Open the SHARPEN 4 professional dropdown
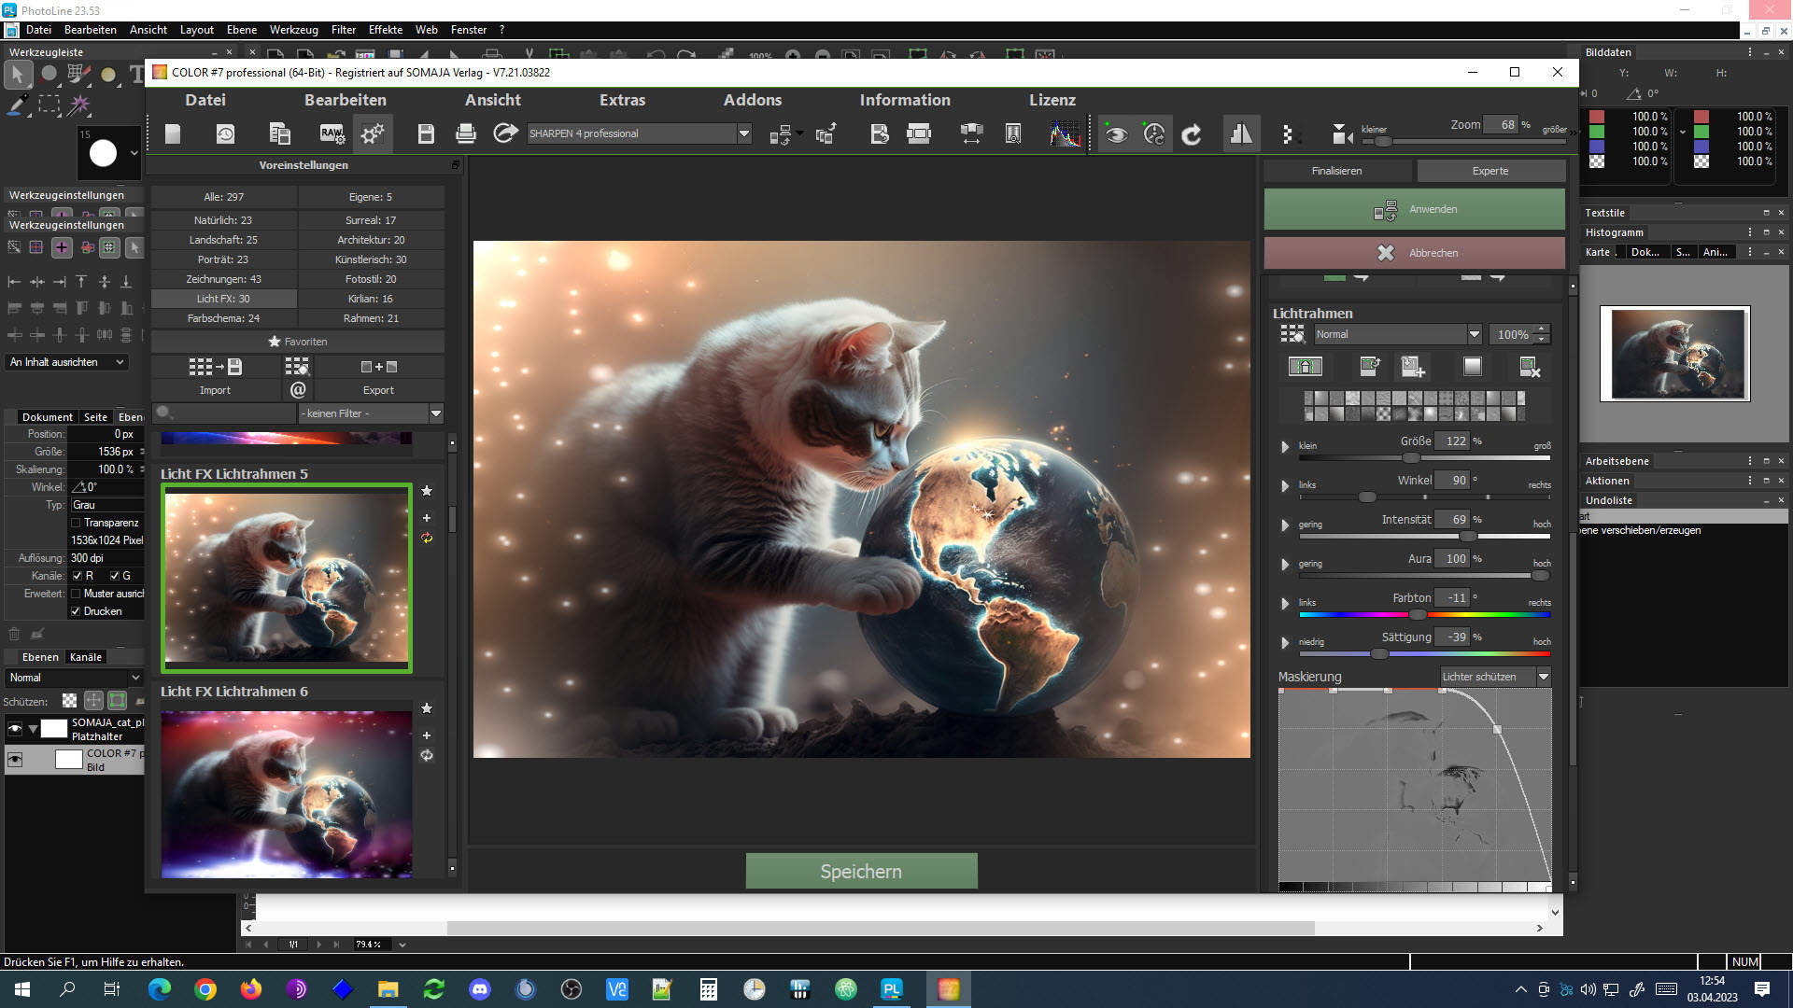This screenshot has width=1793, height=1008. point(743,133)
